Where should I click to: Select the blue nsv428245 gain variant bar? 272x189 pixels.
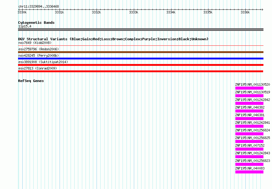tap(141, 59)
